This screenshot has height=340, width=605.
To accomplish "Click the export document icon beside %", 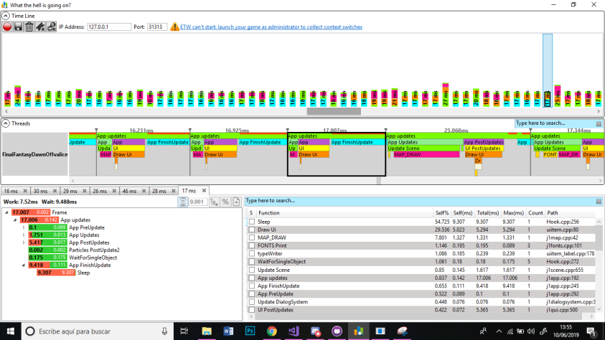I will pyautogui.click(x=236, y=202).
